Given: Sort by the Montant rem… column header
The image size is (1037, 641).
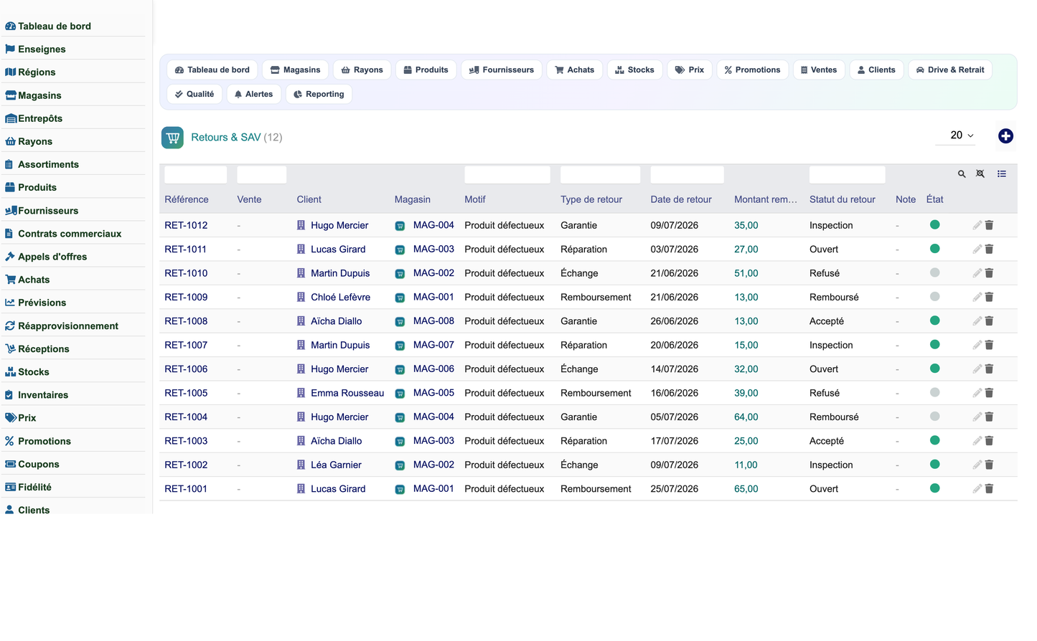Looking at the screenshot, I should [766, 200].
